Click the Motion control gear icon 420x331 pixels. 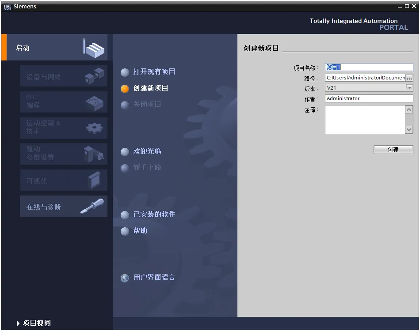pyautogui.click(x=94, y=128)
